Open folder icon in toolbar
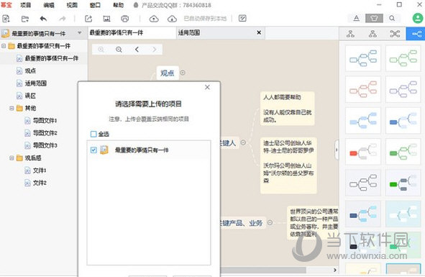The width and height of the screenshot is (425, 277). click(x=25, y=19)
